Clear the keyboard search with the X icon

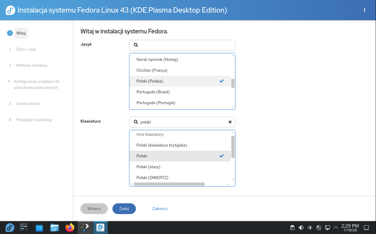click(x=230, y=122)
